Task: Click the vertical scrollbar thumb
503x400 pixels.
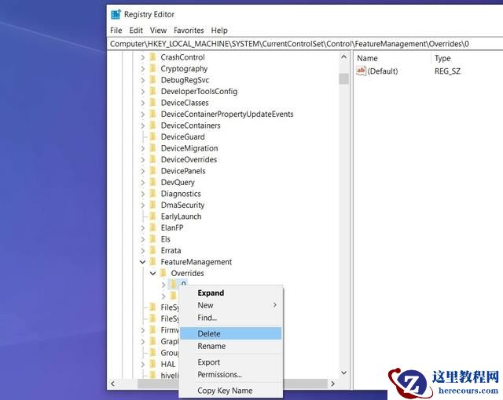Action: [344, 78]
